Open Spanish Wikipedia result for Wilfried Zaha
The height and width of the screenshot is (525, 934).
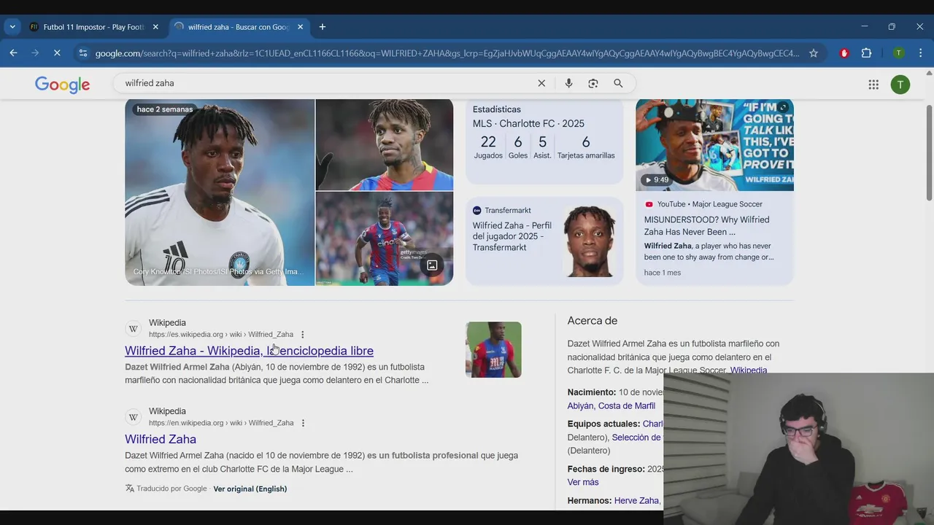click(249, 351)
